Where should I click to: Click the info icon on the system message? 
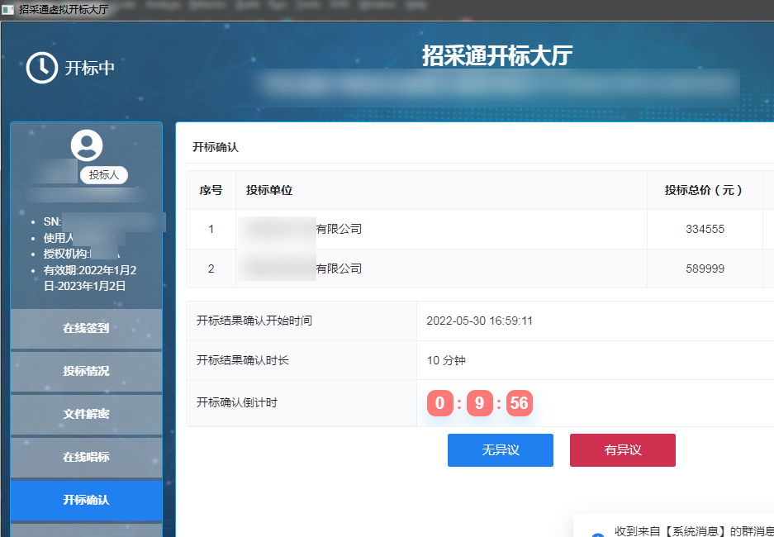[597, 534]
